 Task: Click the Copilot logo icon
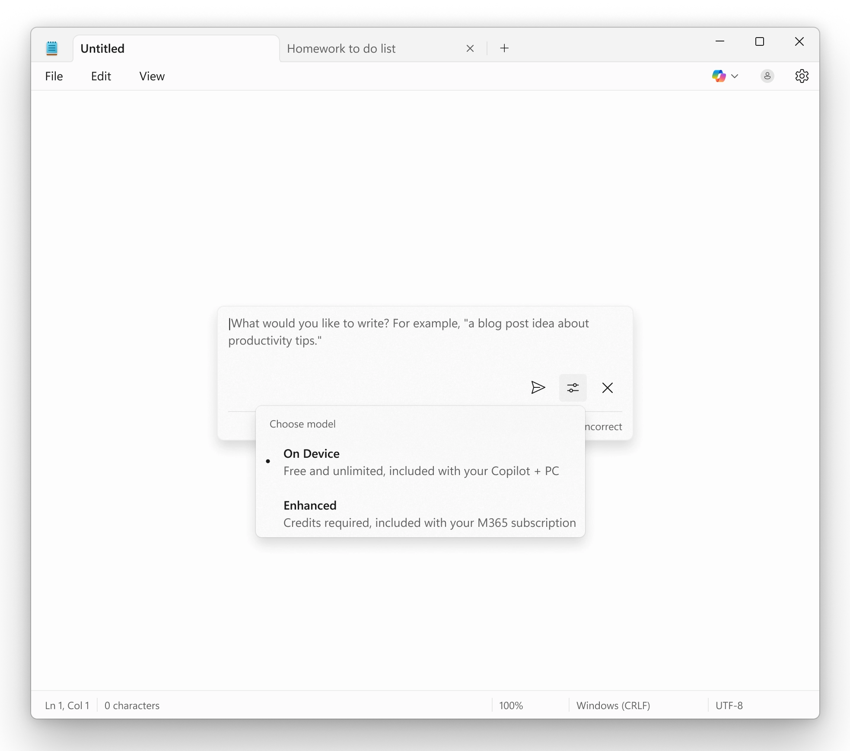coord(719,76)
